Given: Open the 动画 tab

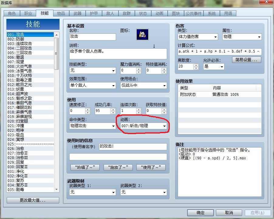Looking at the screenshot, I should click(x=159, y=13).
